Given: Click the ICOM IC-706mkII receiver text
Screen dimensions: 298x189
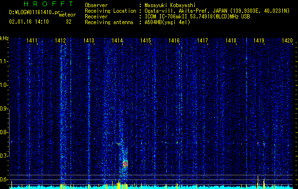Looking at the screenshot, I should pos(197,17).
